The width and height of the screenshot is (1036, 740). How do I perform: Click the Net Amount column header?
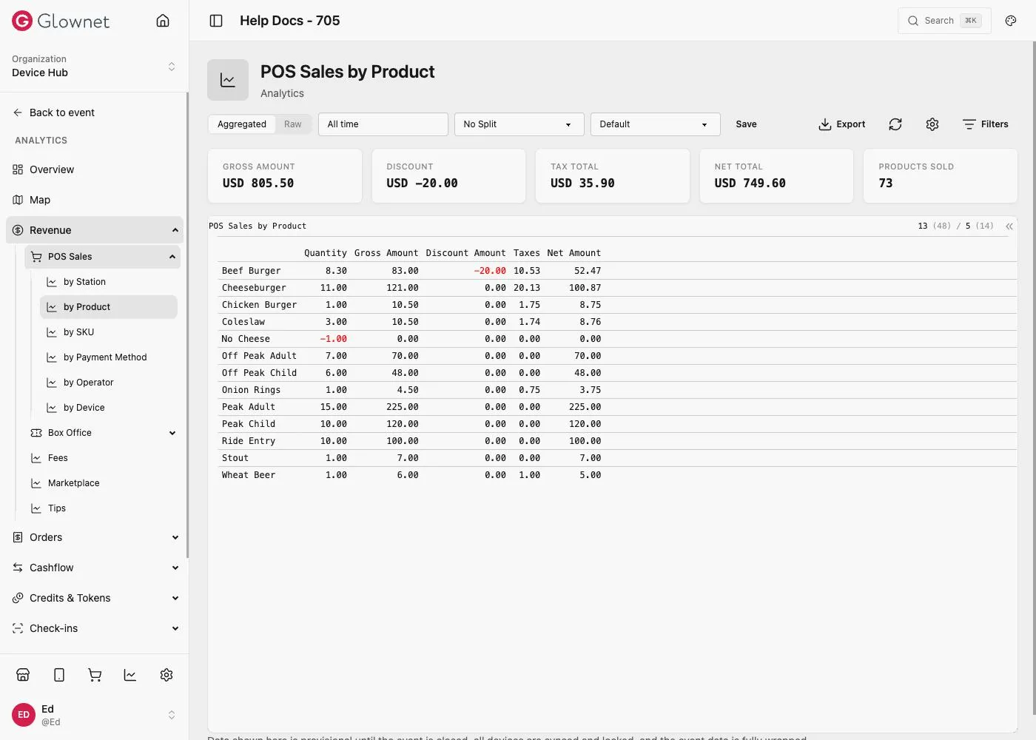pos(574,253)
